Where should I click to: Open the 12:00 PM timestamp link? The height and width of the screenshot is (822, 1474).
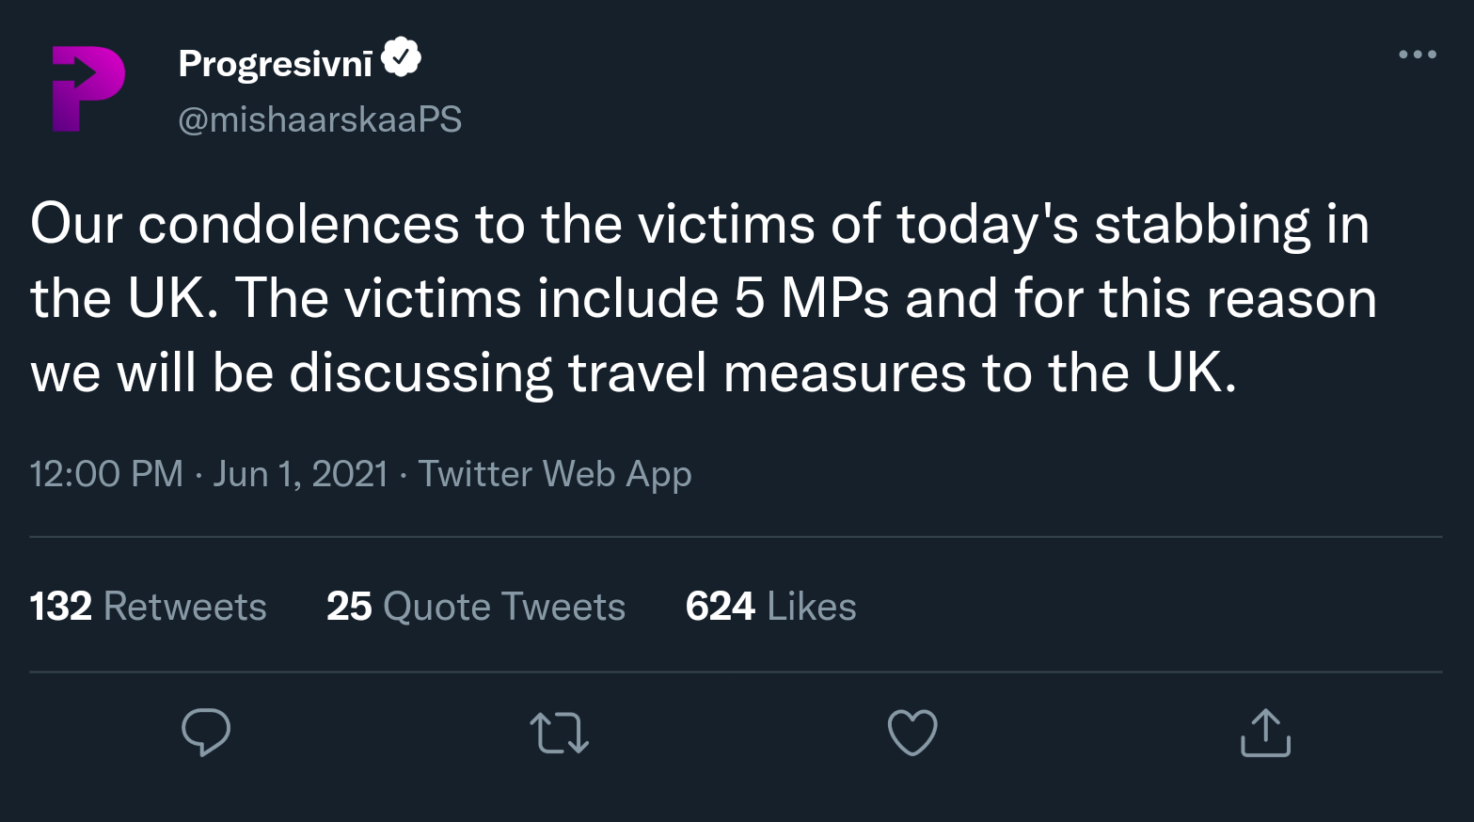pyautogui.click(x=106, y=474)
